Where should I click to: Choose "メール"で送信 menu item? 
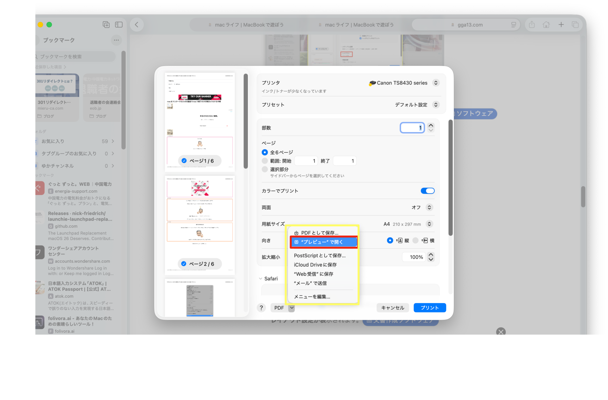(x=323, y=283)
